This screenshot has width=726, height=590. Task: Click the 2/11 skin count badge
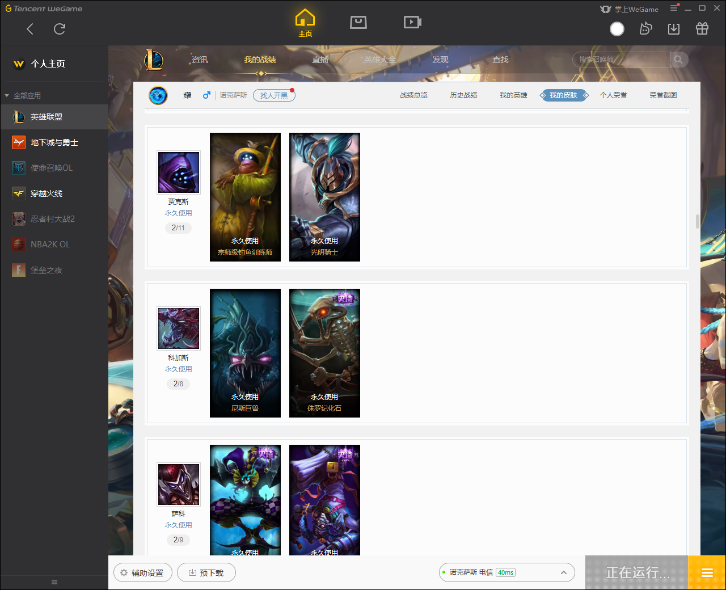click(x=178, y=228)
